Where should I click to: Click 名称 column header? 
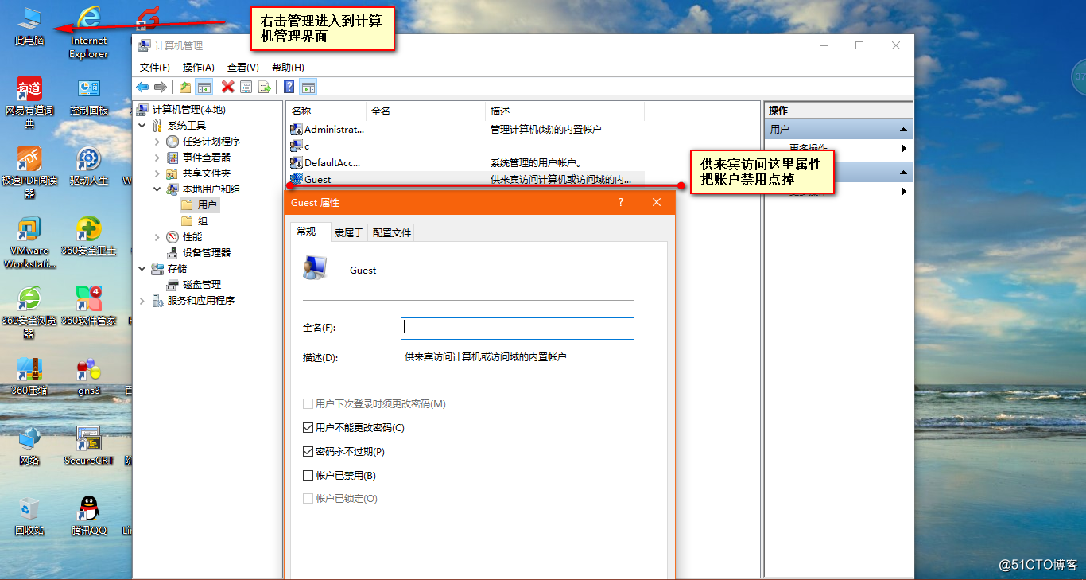click(x=327, y=111)
